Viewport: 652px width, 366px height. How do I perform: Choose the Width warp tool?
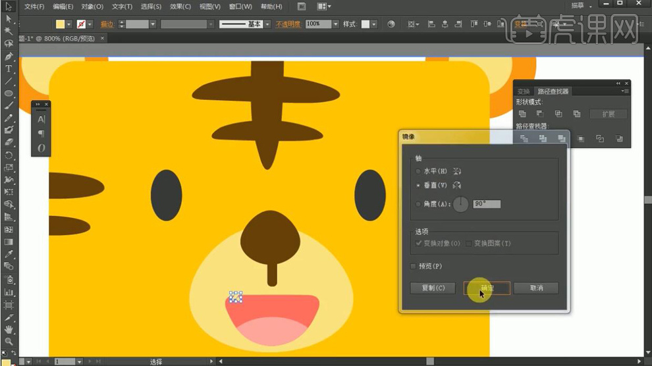(x=9, y=180)
